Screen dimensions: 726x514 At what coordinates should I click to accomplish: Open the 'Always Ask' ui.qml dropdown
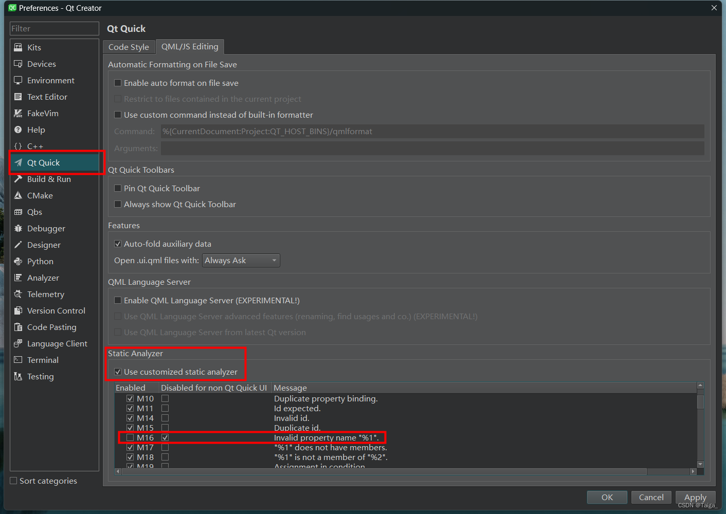click(x=241, y=261)
